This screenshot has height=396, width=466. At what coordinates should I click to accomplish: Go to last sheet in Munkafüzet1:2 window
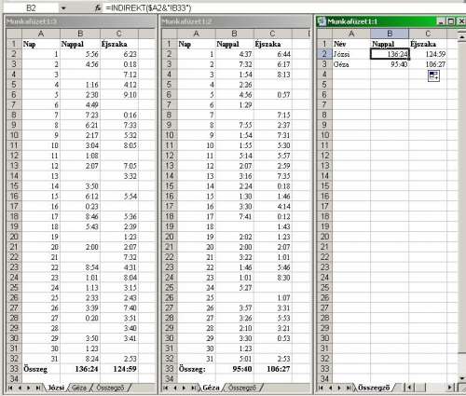(193, 388)
